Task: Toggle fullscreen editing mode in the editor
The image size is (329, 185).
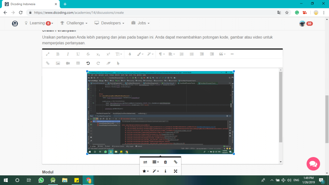Action: click(x=175, y=171)
